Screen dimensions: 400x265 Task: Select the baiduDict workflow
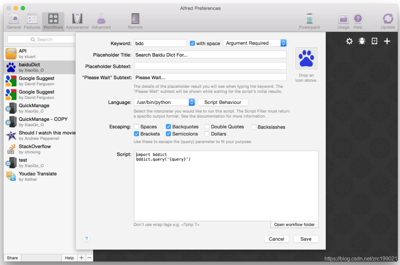[x=39, y=67]
